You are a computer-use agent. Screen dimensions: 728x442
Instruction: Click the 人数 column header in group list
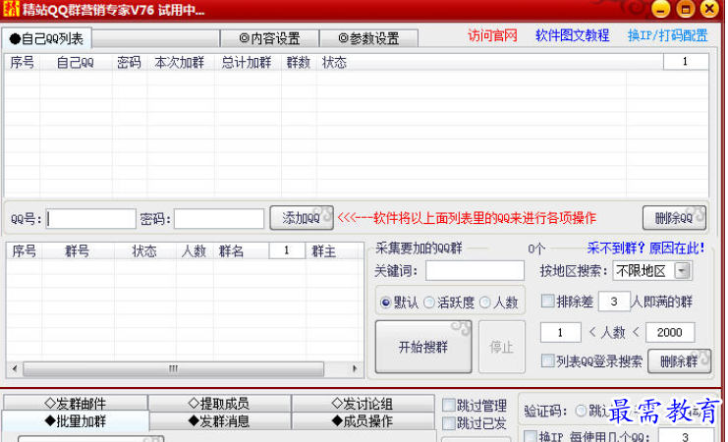[x=194, y=251]
